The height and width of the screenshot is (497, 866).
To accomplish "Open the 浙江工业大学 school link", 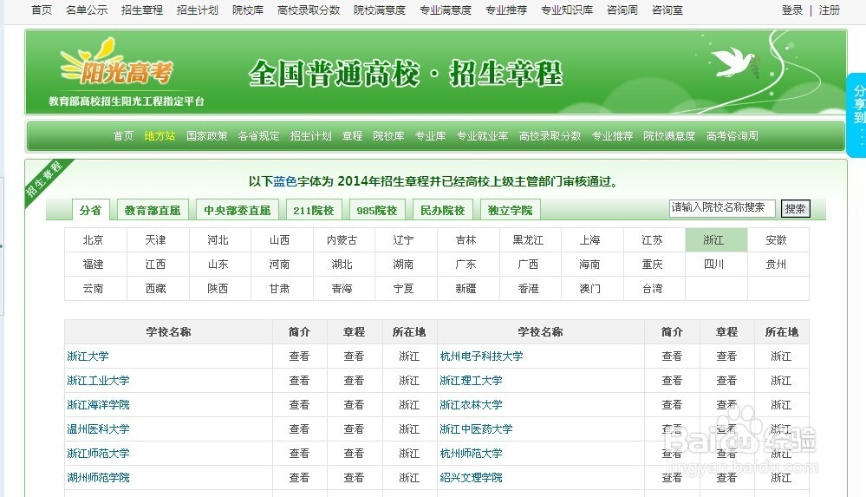I will 98,381.
